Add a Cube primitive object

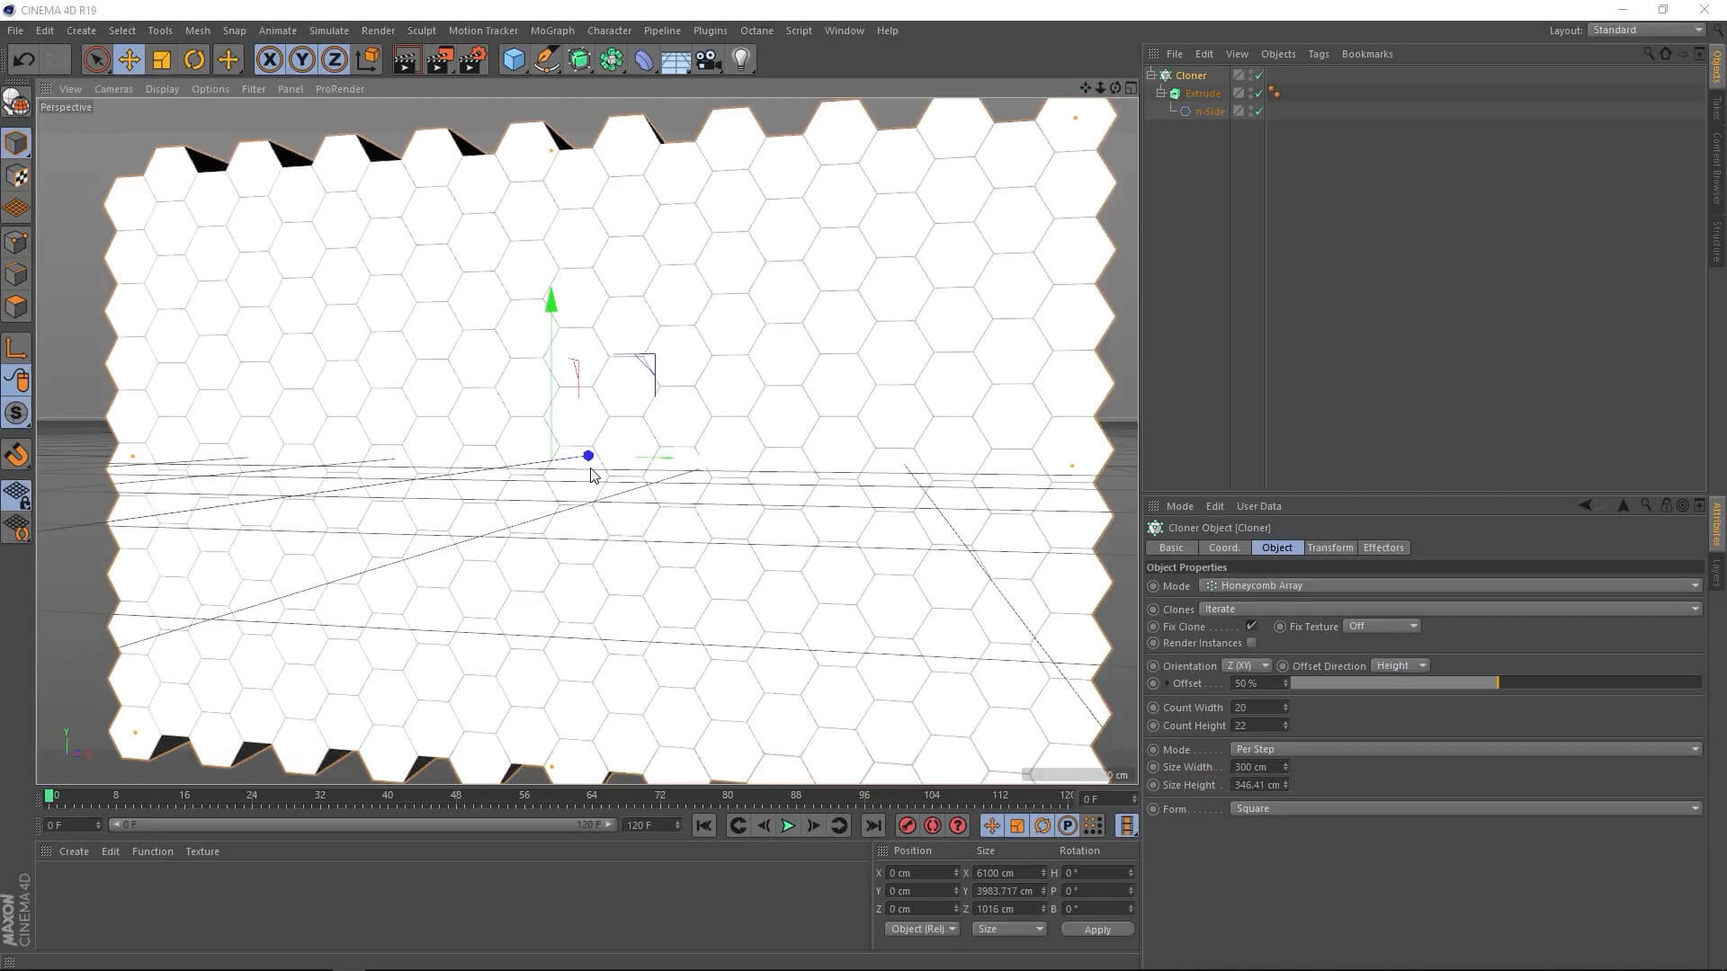(514, 60)
